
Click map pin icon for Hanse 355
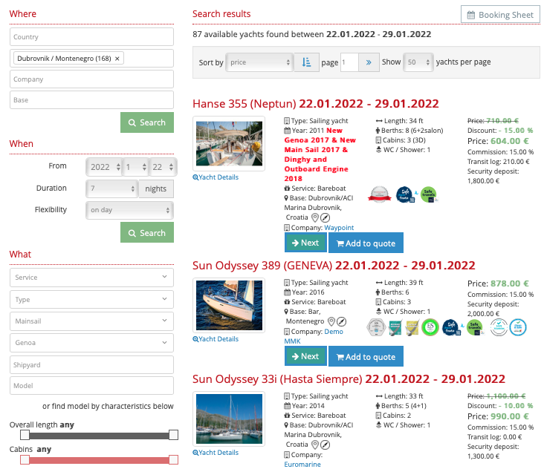pyautogui.click(x=315, y=217)
